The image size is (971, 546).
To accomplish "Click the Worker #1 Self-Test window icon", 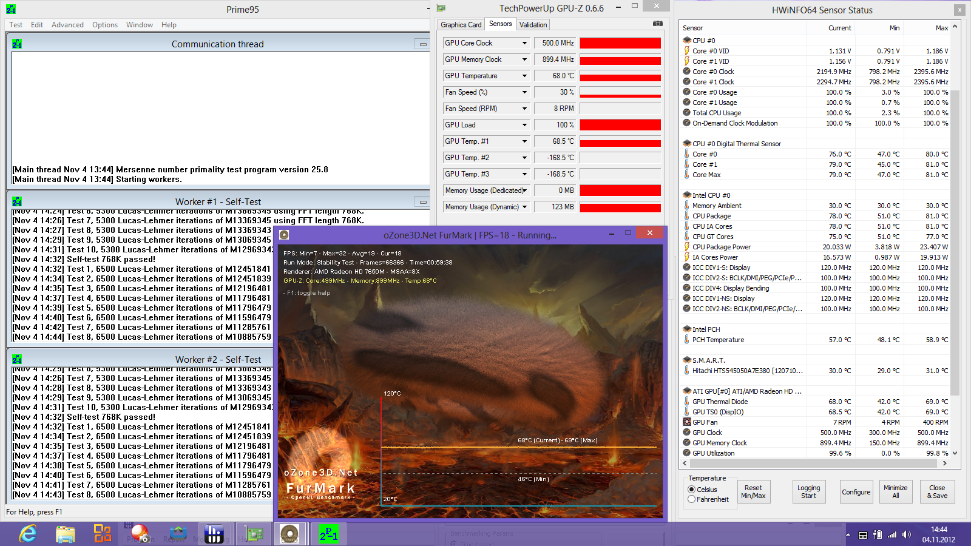I will (17, 201).
